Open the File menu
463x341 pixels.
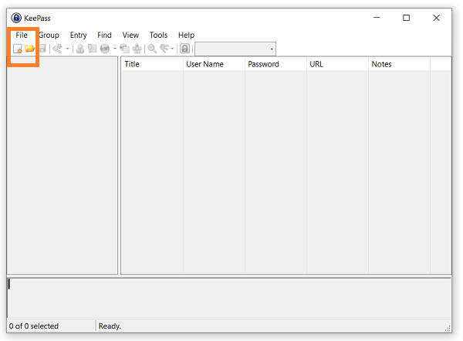pos(22,35)
